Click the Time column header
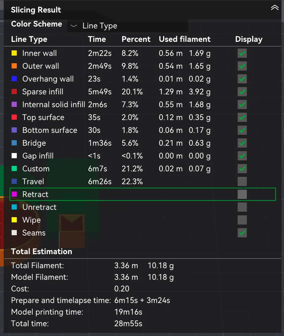Screen dimensions: 284x336 pos(97,39)
